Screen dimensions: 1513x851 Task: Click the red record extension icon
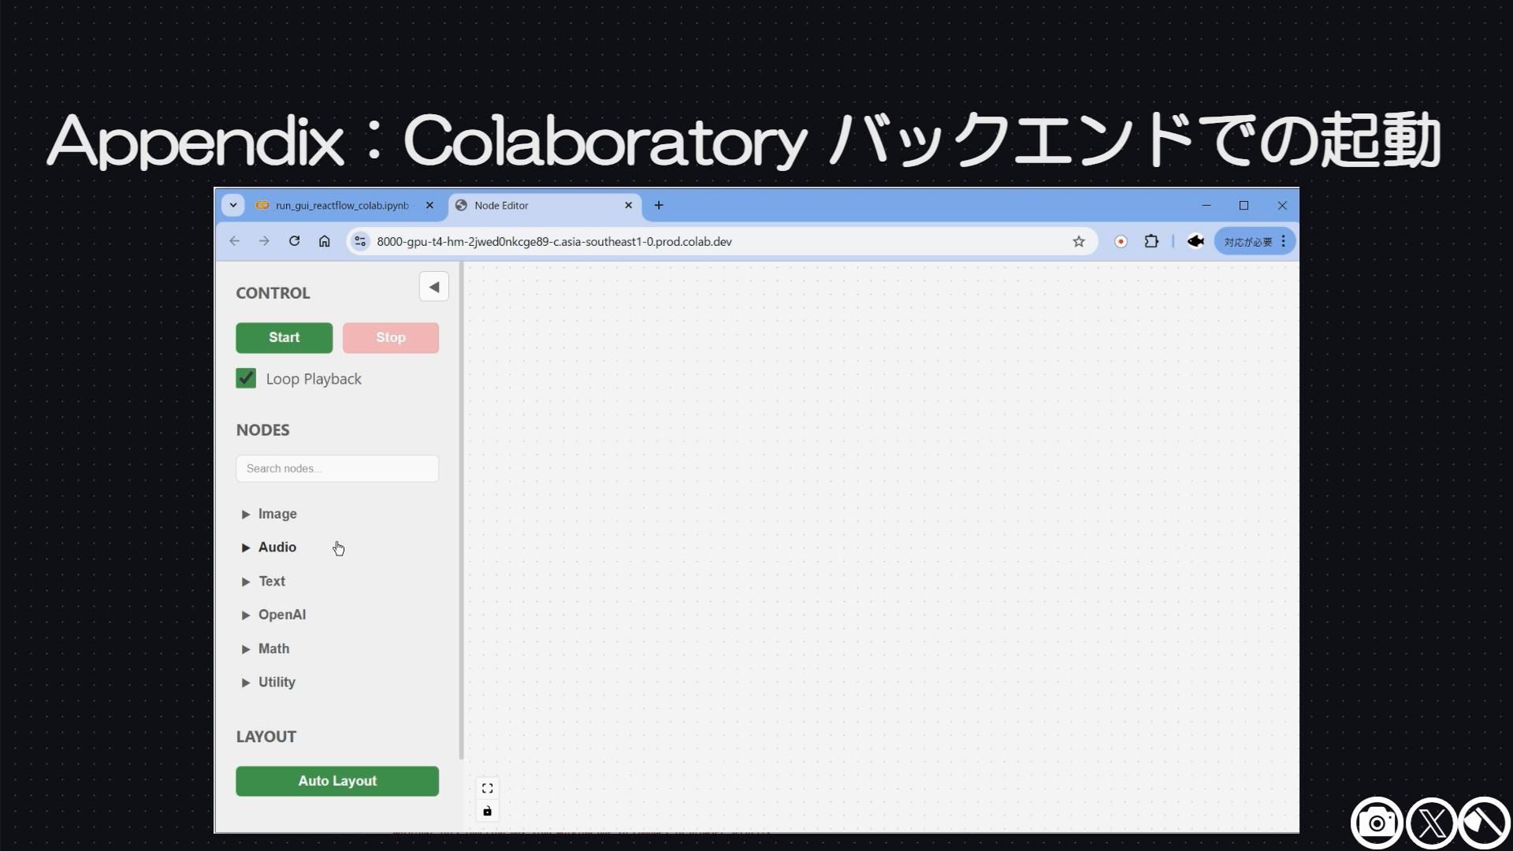pos(1121,242)
